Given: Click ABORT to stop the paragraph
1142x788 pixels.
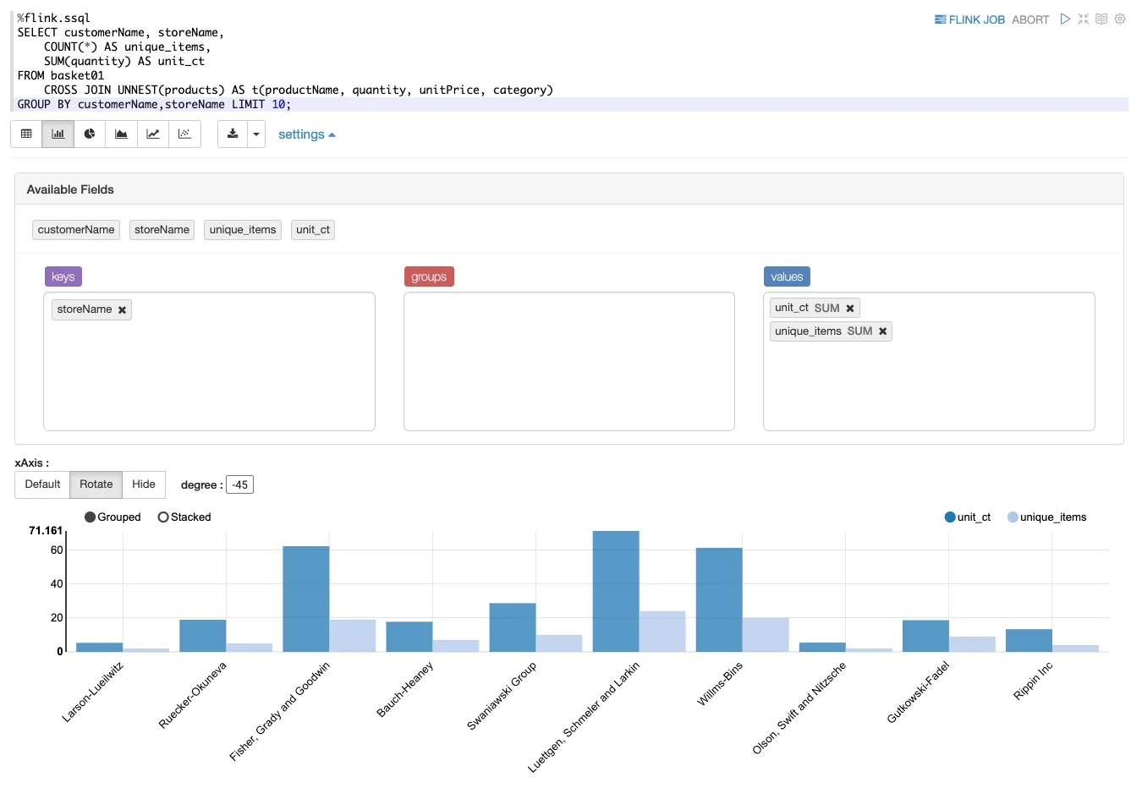Looking at the screenshot, I should point(1030,19).
